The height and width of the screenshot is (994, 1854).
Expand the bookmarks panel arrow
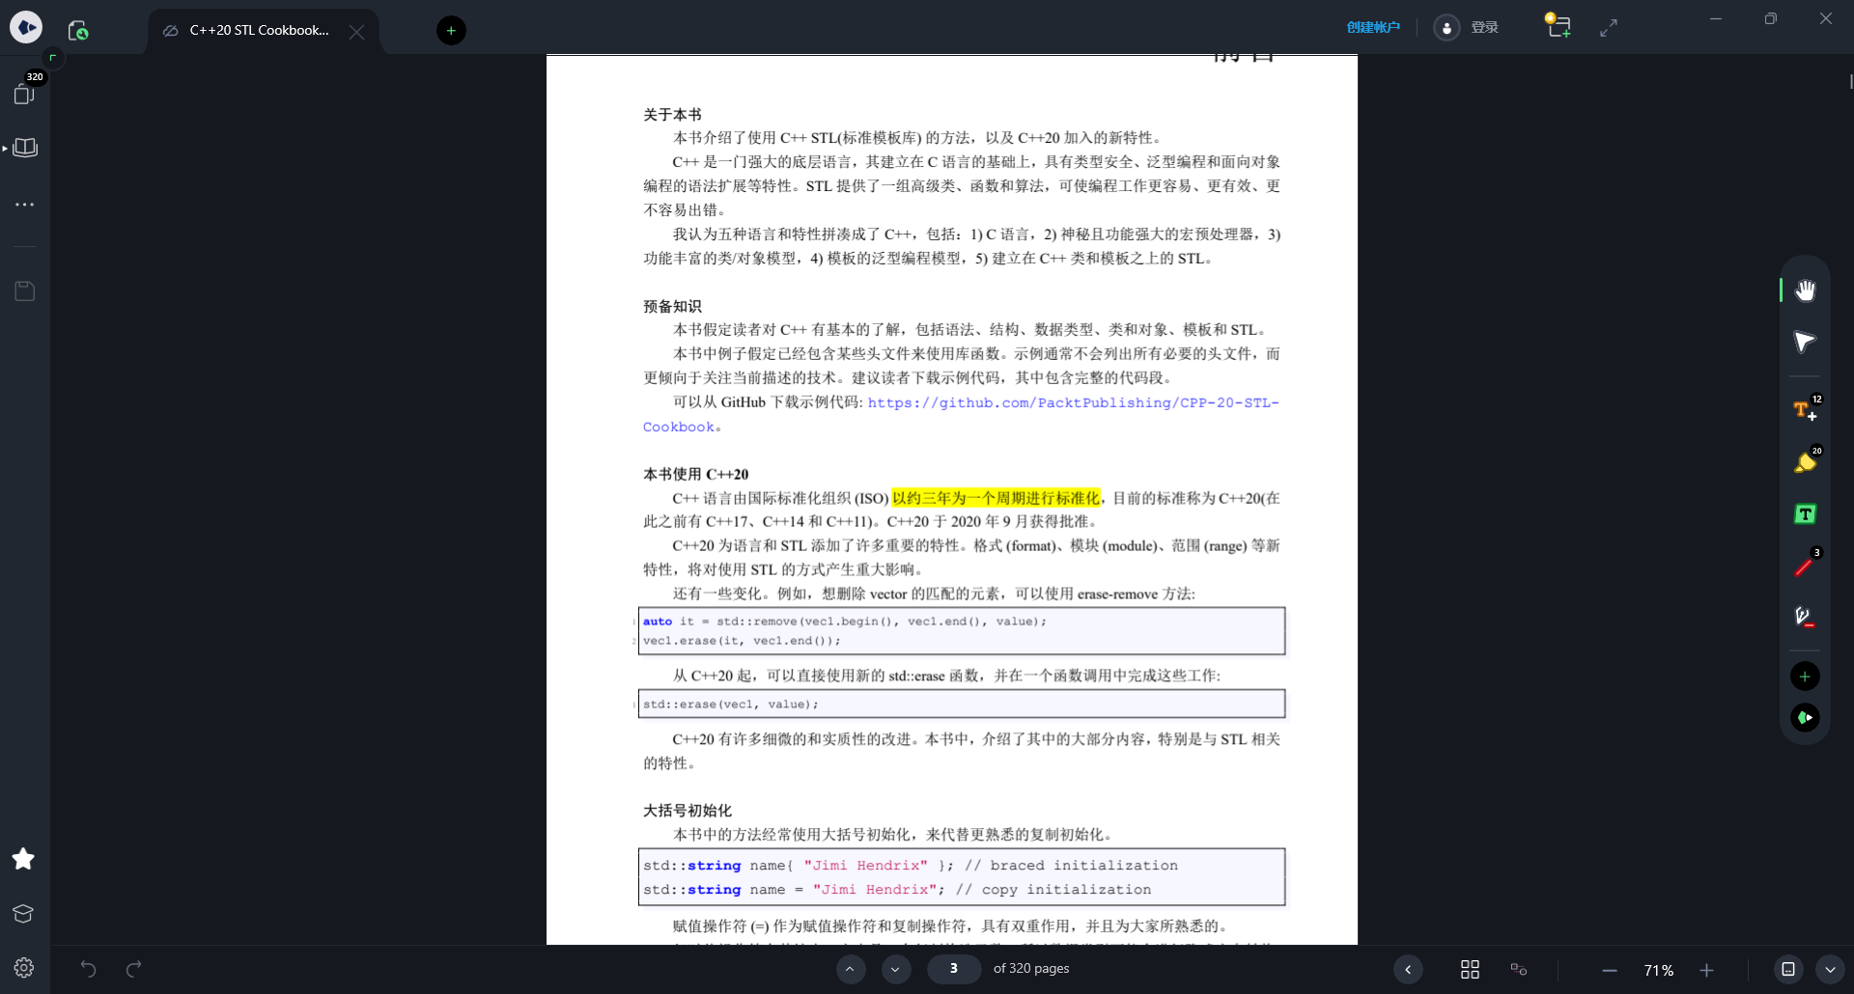(5, 148)
